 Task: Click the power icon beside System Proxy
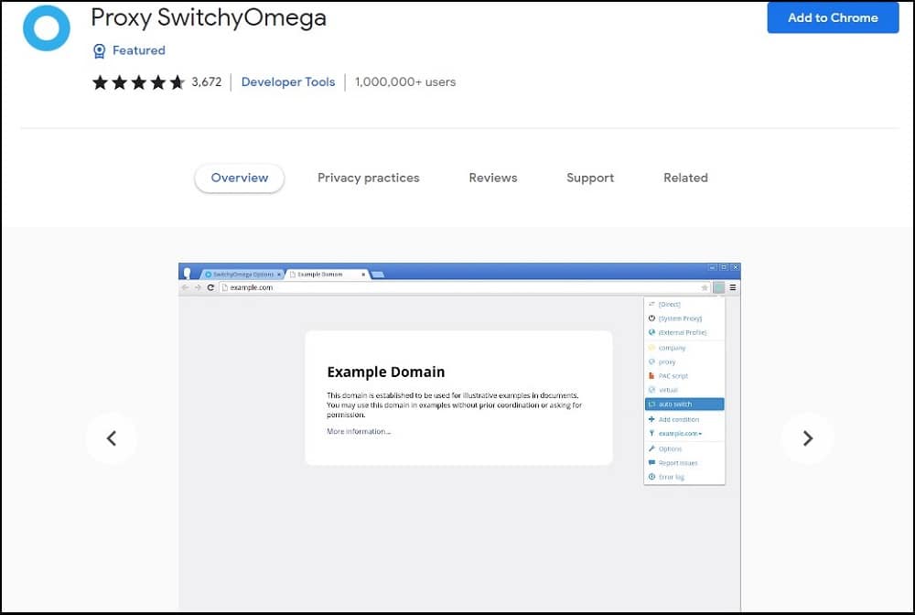(x=651, y=318)
